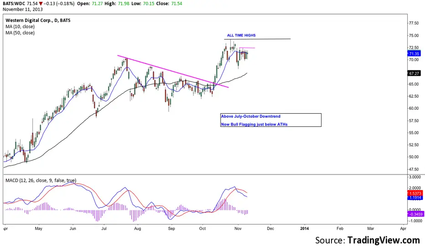Click the MA (50, close) indicator label
This screenshot has width=425, height=250.
20,33
